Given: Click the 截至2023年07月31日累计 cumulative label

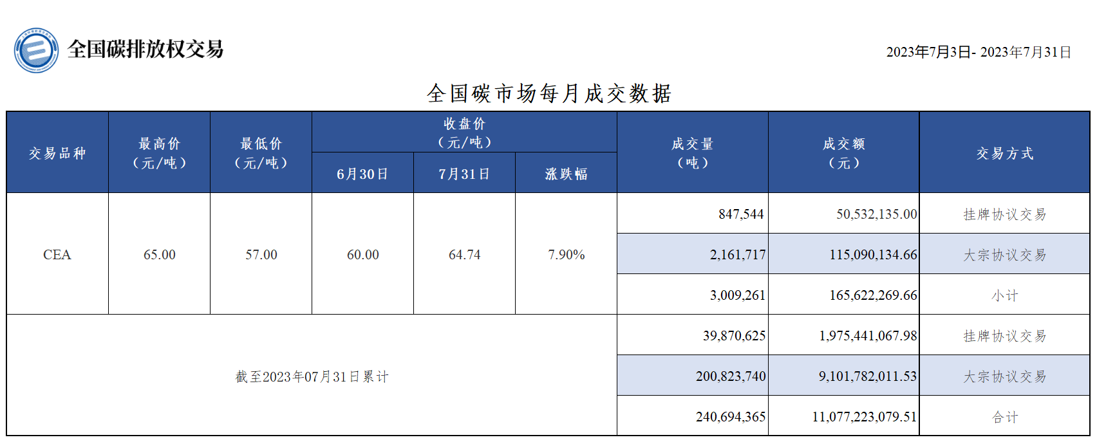Looking at the screenshot, I should [x=312, y=376].
